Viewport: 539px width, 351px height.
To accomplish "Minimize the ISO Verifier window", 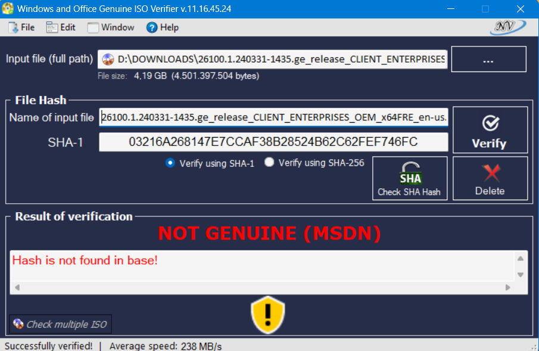I will pyautogui.click(x=451, y=9).
